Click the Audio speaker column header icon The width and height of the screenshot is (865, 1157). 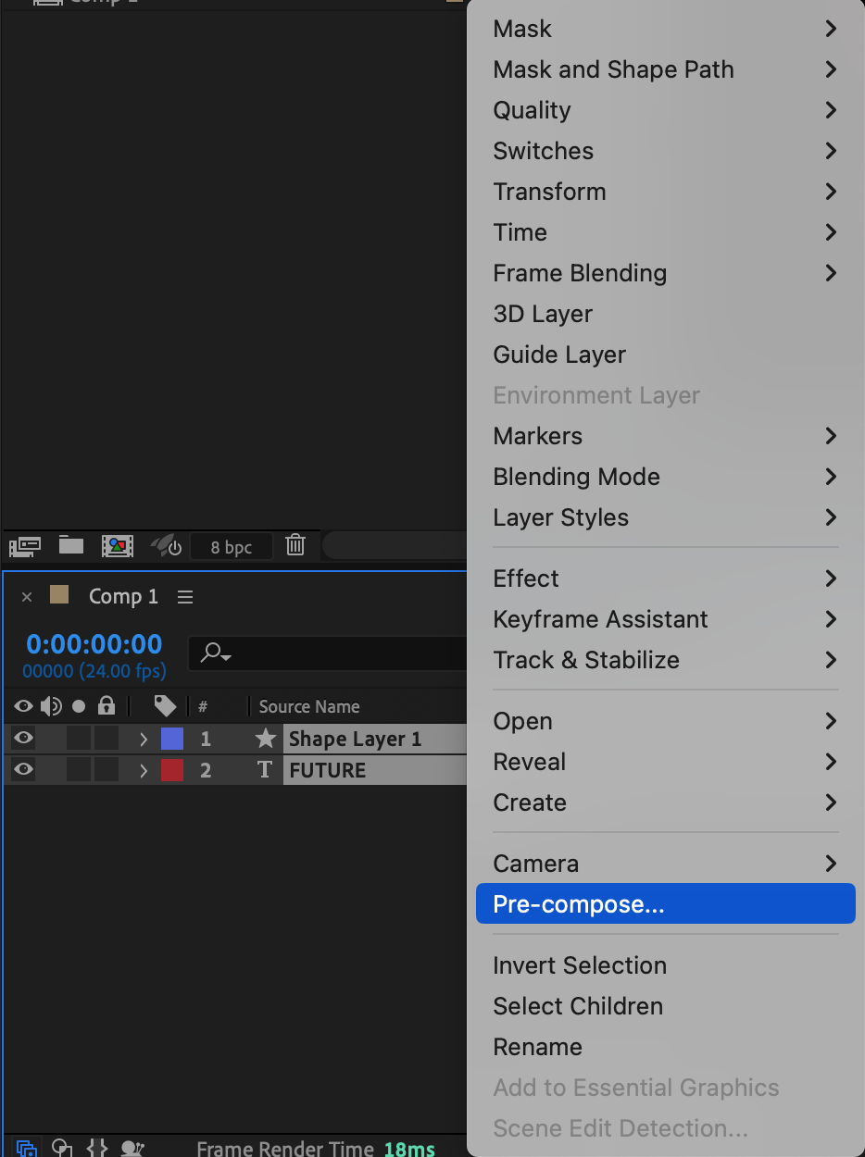pos(51,706)
